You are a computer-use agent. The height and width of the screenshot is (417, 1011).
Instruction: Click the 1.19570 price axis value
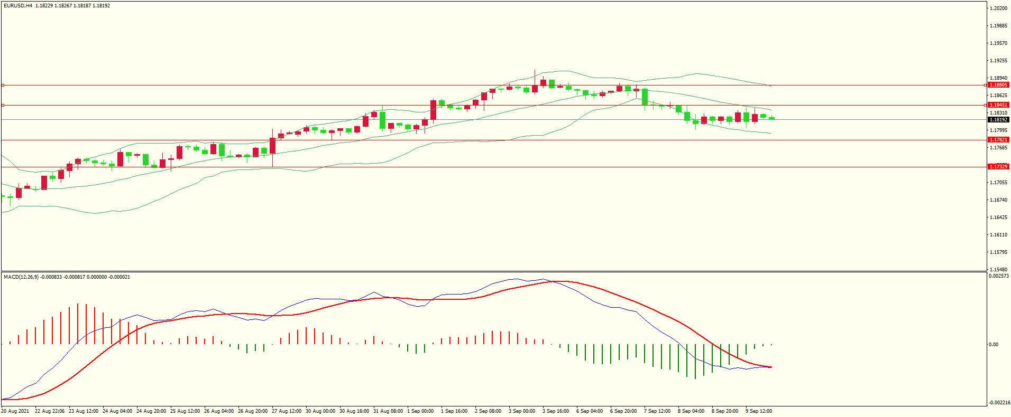(x=998, y=43)
